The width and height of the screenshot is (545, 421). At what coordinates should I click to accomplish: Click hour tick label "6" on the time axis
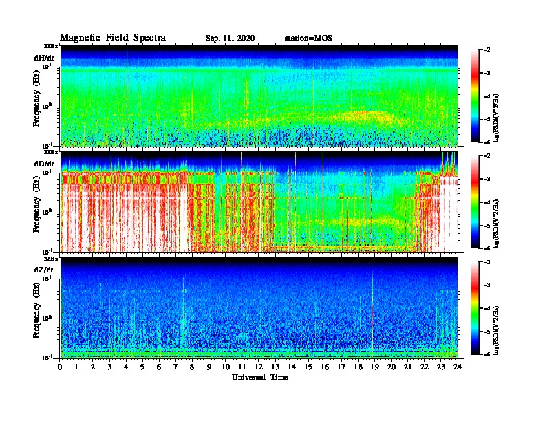pos(159,367)
